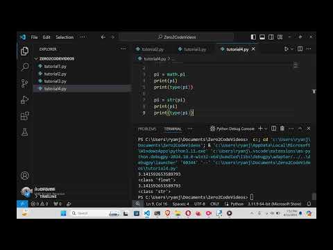The height and width of the screenshot is (250, 333).
Task: Go back with the left arrow
Action: pyautogui.click(x=103, y=37)
